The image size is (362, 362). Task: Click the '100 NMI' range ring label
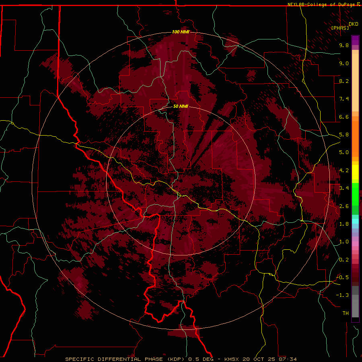[x=181, y=32]
